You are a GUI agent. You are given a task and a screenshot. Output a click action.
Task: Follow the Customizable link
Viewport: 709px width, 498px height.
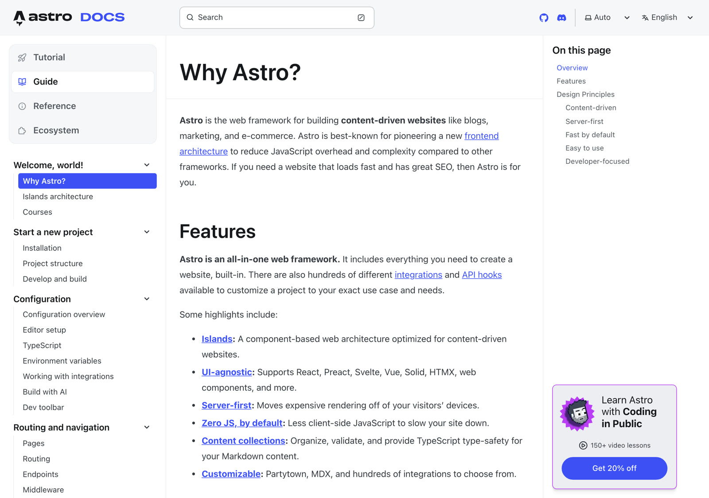231,474
